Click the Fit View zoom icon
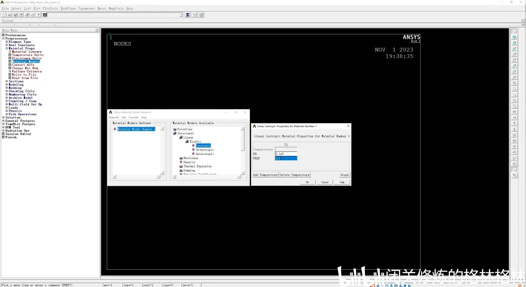 pos(514,83)
